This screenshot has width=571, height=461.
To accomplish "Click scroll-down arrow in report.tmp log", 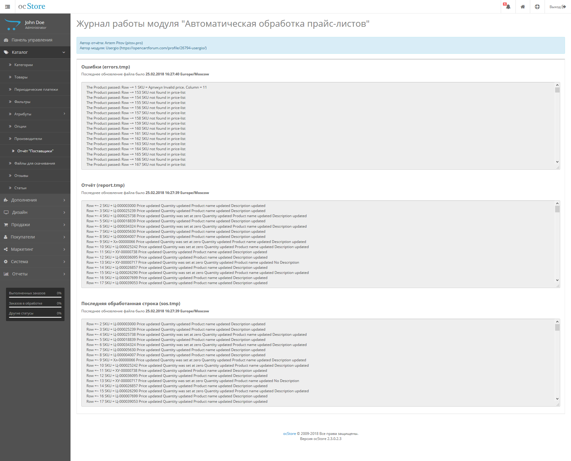I will 557,280.
